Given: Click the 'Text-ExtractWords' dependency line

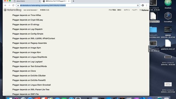Looking at the screenshot, I should pos(29,66).
